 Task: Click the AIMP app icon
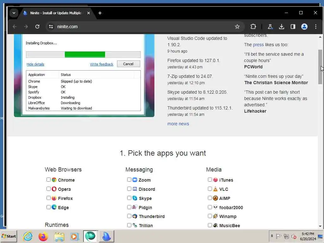[215, 198]
